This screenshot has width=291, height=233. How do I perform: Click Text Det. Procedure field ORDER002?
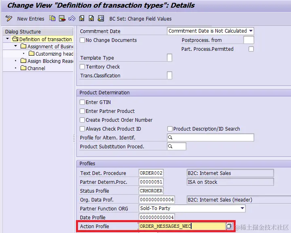coord(151,173)
